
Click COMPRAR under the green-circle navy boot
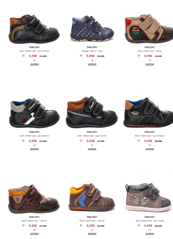click(x=34, y=149)
